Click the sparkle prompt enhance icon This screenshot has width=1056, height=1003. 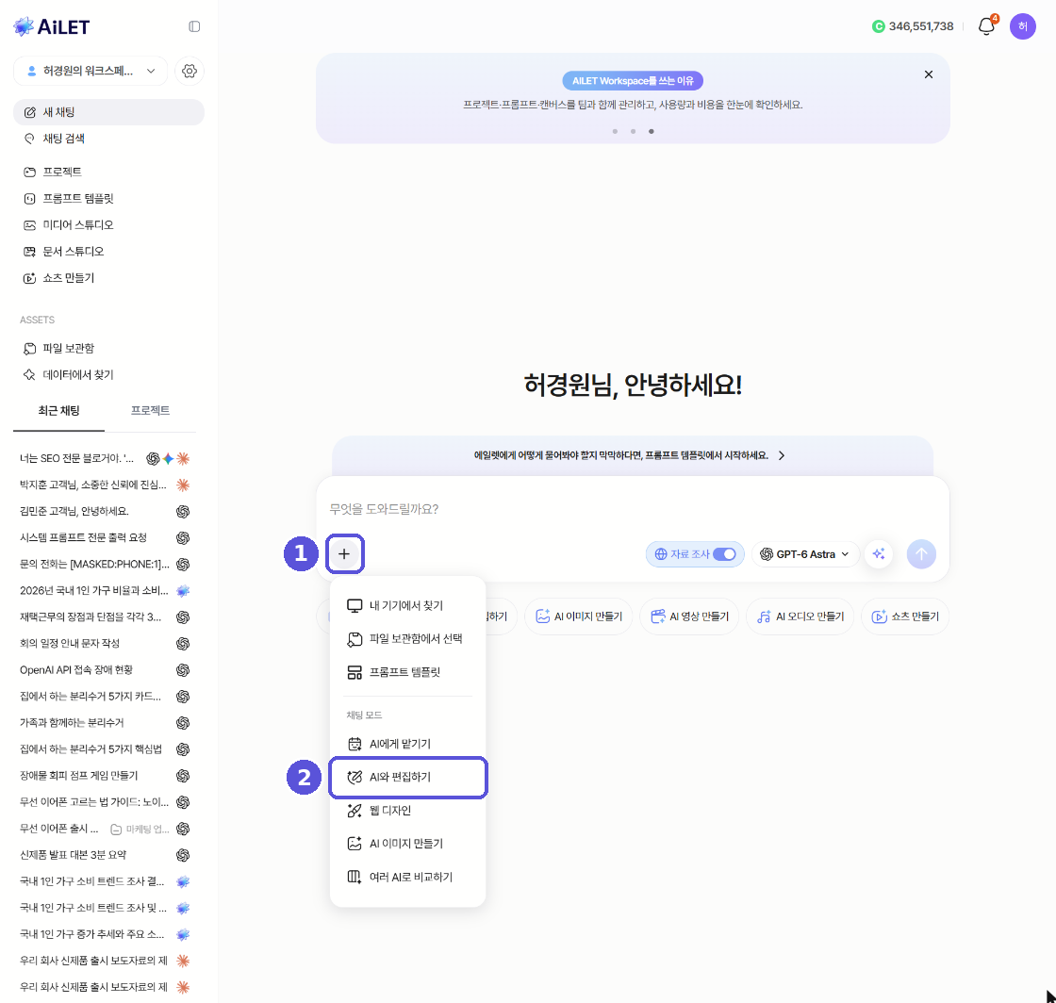[878, 554]
